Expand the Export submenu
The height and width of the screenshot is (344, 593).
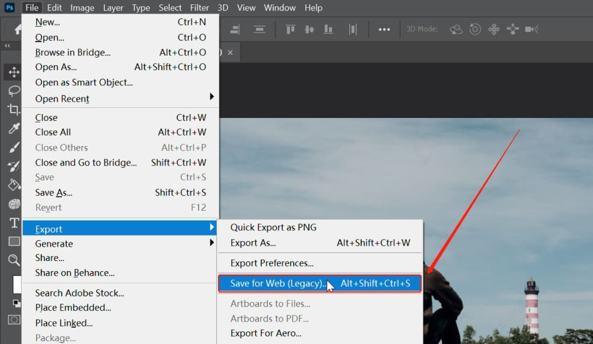click(120, 228)
